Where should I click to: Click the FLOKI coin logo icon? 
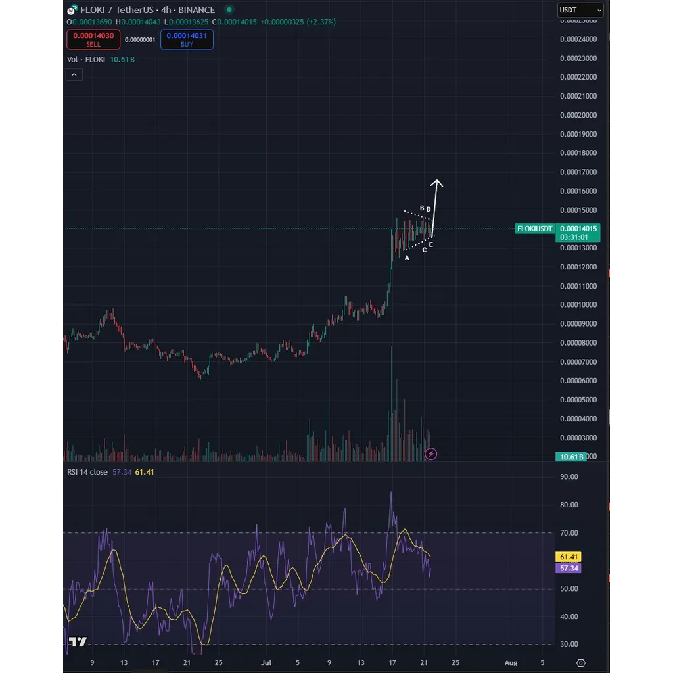click(72, 9)
